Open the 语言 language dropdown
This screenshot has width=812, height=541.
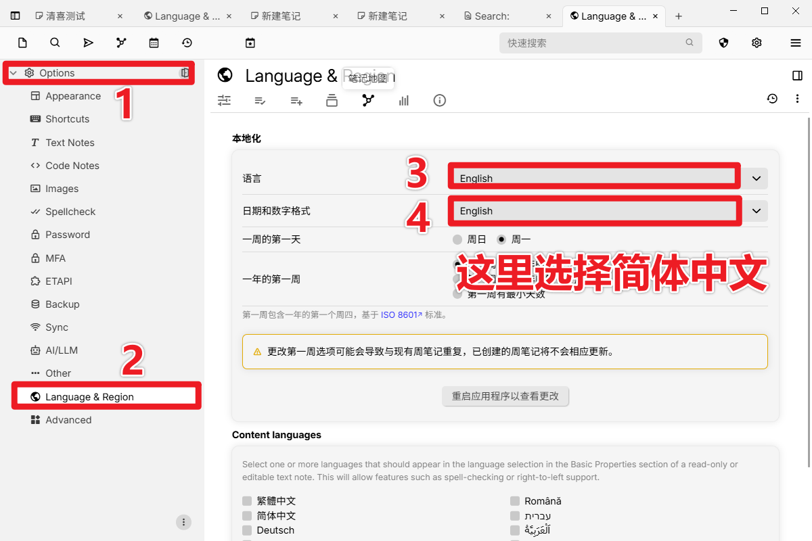[593, 178]
